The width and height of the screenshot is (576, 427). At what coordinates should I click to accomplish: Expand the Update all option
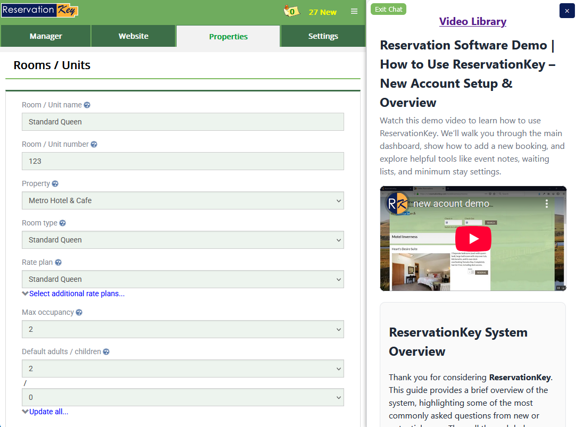click(x=48, y=412)
